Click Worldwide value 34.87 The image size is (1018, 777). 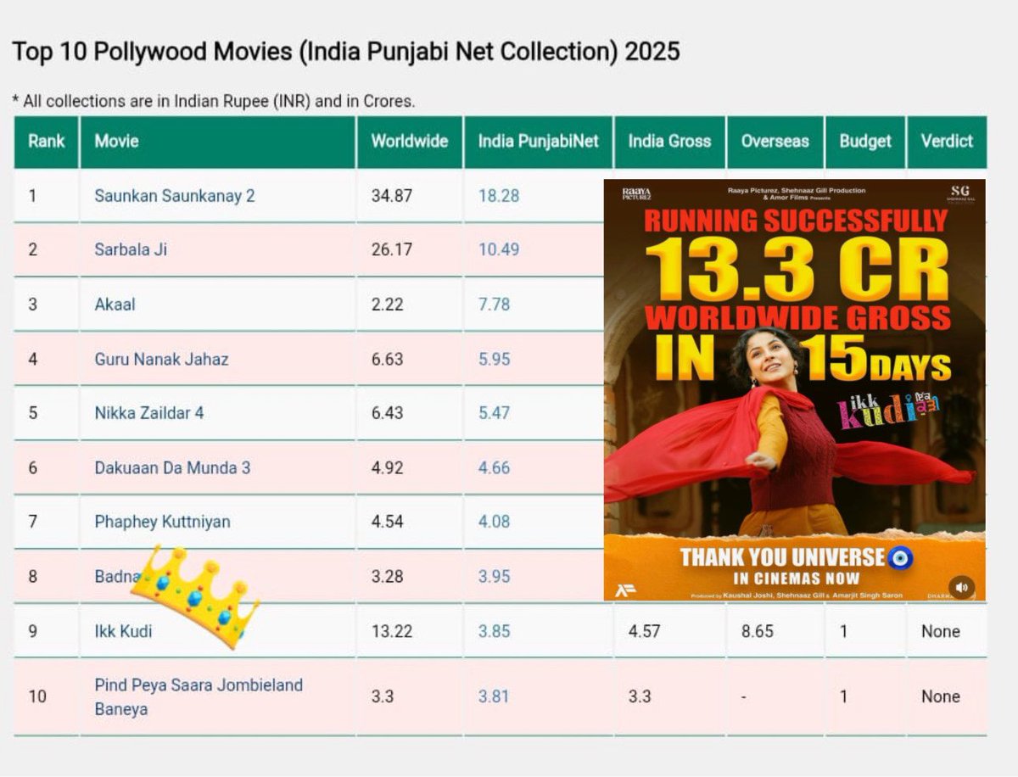392,196
